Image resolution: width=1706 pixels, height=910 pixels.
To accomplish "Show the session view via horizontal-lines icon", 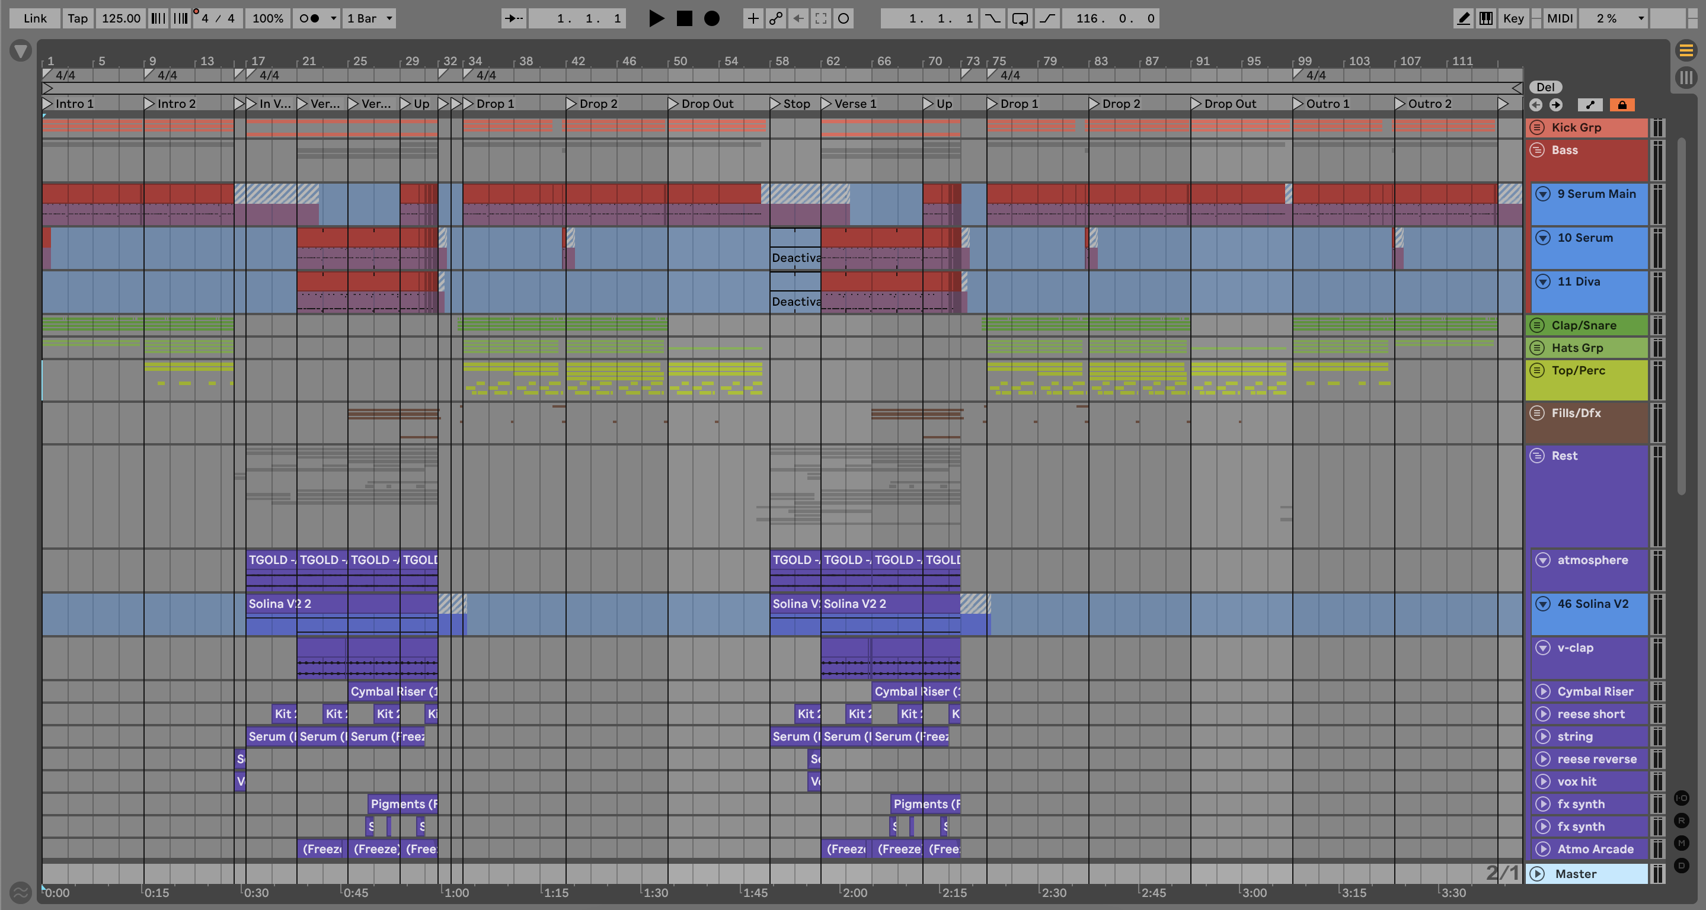I will click(1686, 50).
